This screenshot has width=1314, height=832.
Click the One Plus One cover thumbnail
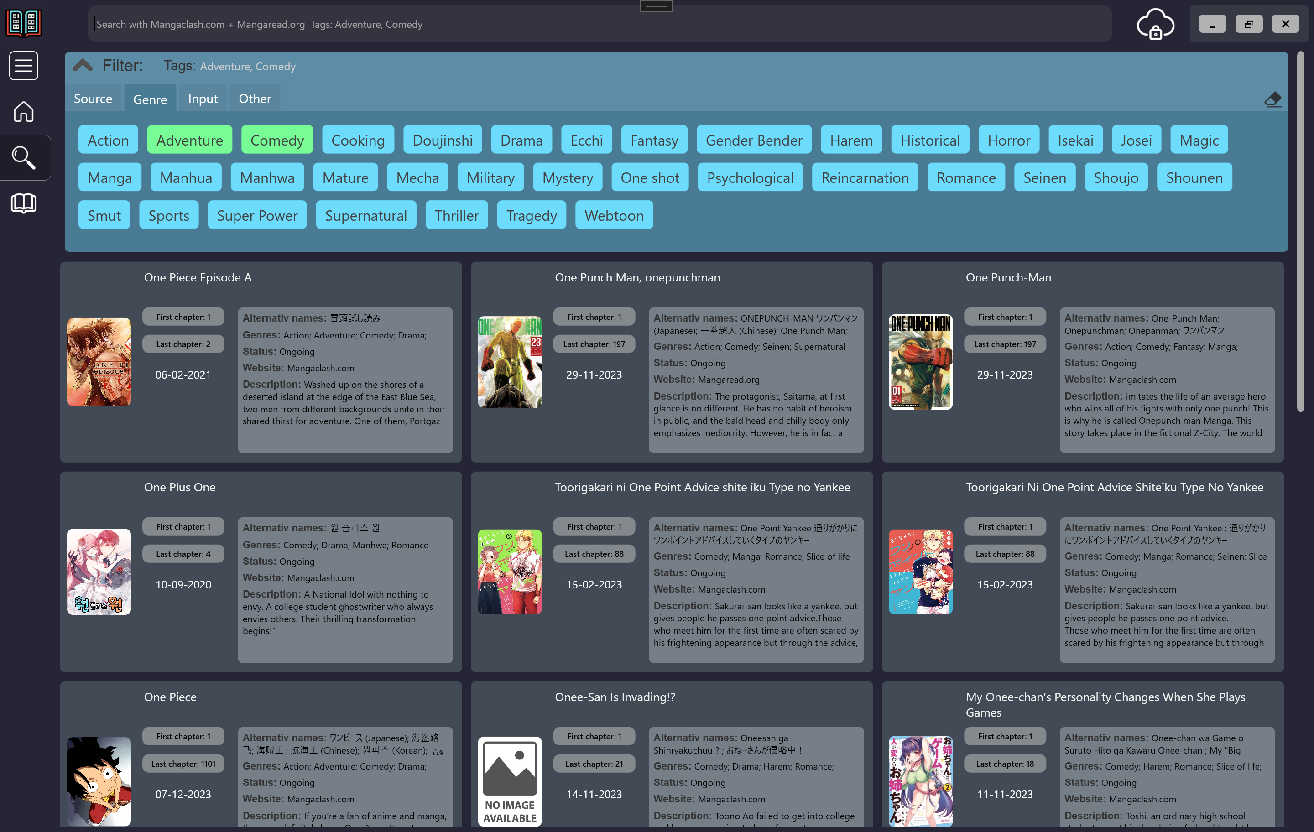click(99, 571)
